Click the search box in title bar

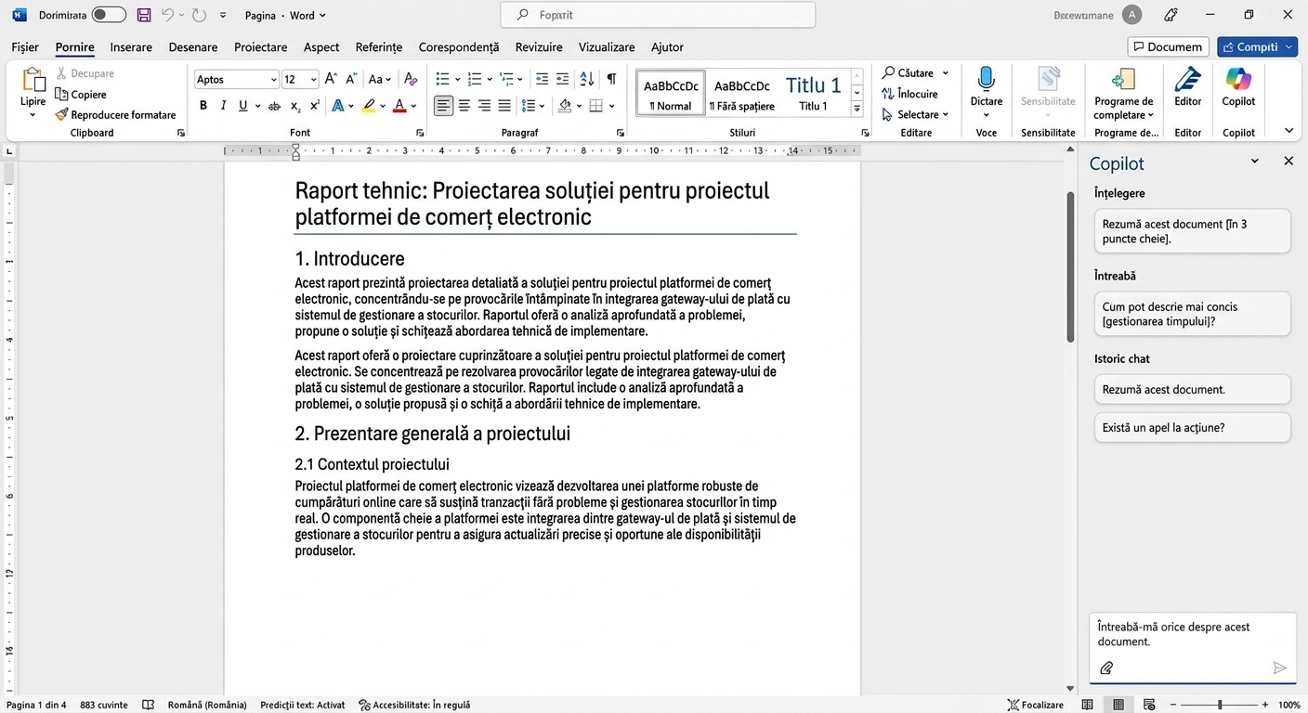click(658, 15)
